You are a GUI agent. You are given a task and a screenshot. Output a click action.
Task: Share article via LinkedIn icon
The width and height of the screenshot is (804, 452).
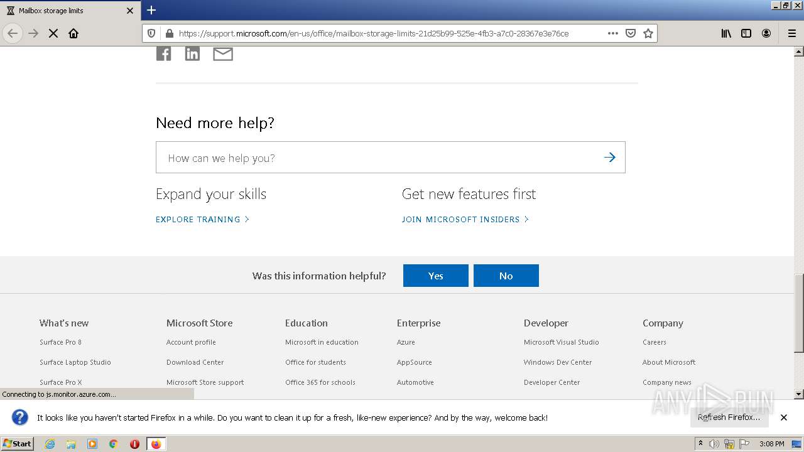(x=192, y=54)
